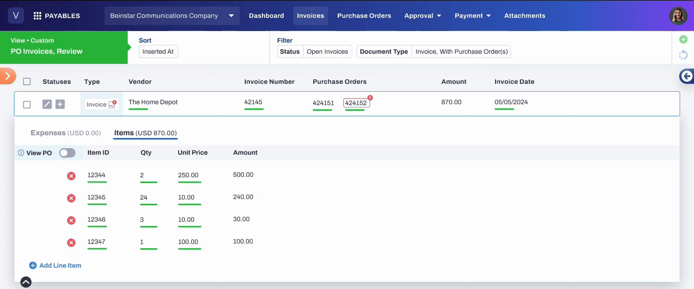Viewport: 694px width, 289px height.
Task: Open the Attachments menu item
Action: tap(525, 16)
